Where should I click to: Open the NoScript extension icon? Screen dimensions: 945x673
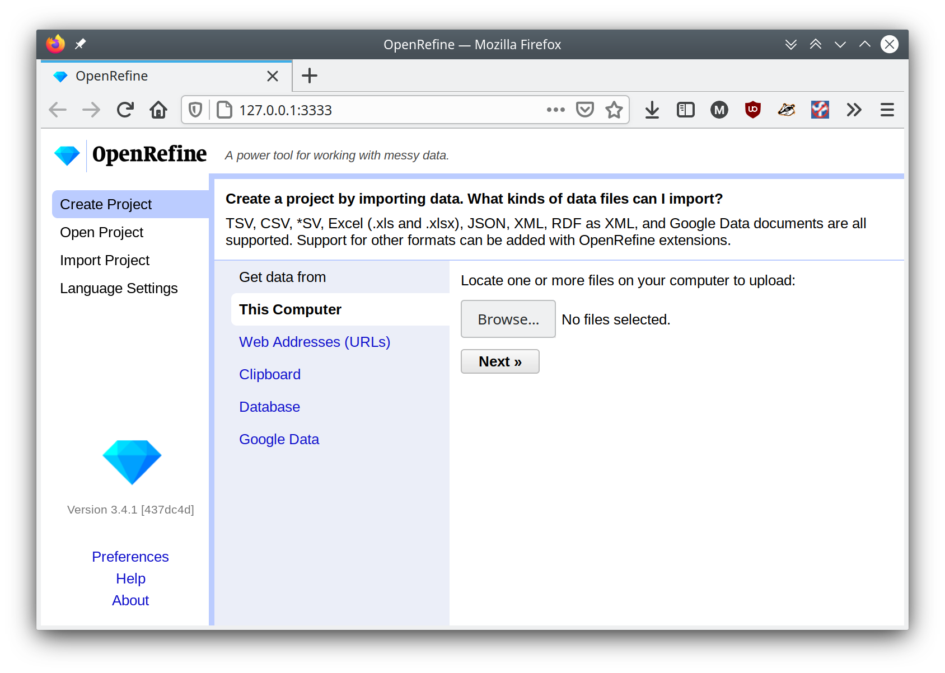[820, 110]
